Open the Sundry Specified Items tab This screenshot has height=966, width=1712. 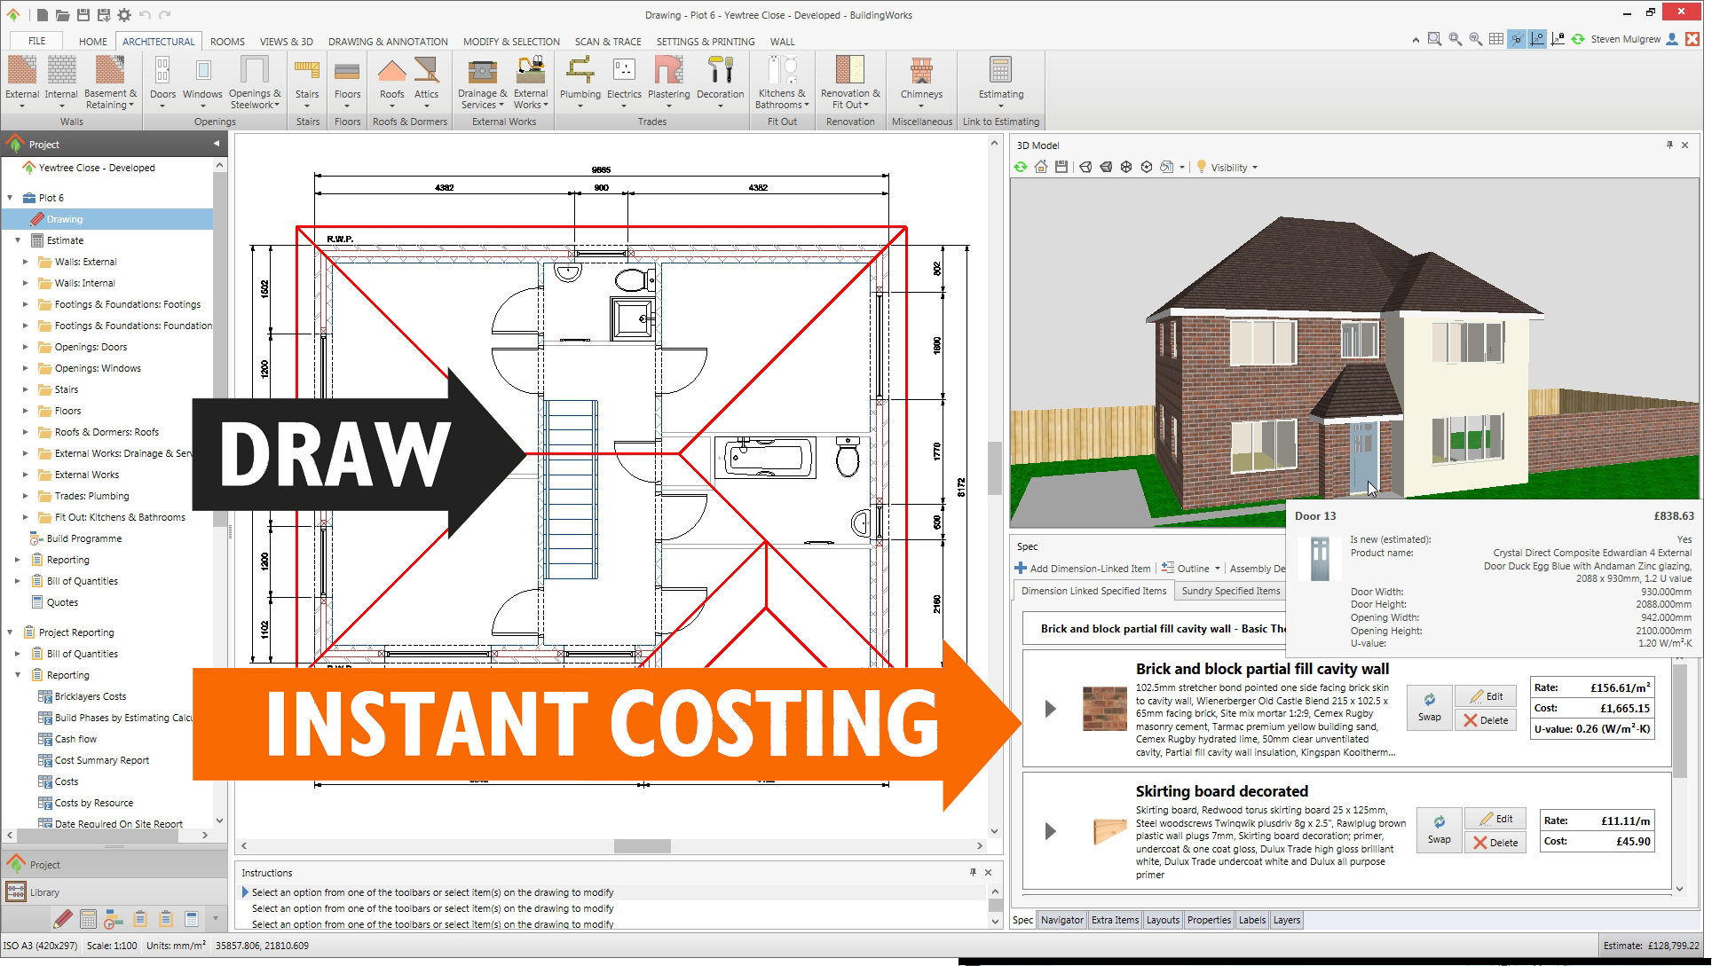point(1230,591)
